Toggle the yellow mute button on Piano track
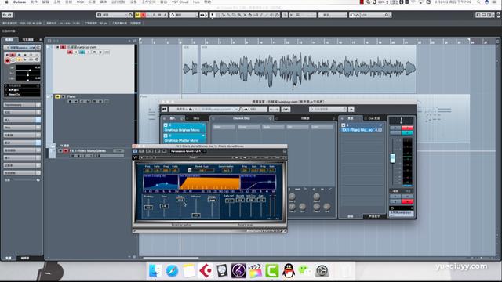502x282 pixels. (x=57, y=96)
